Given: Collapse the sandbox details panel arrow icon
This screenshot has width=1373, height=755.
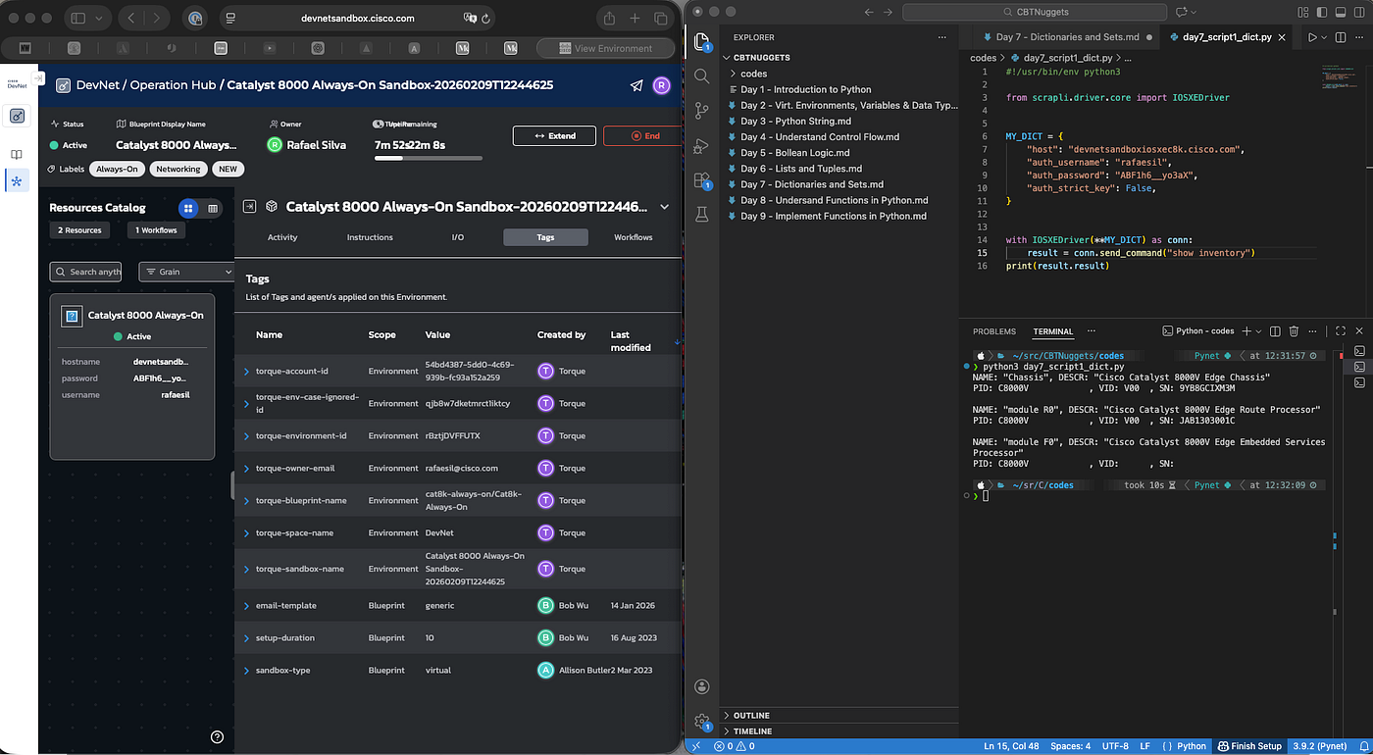Looking at the screenshot, I should 250,207.
